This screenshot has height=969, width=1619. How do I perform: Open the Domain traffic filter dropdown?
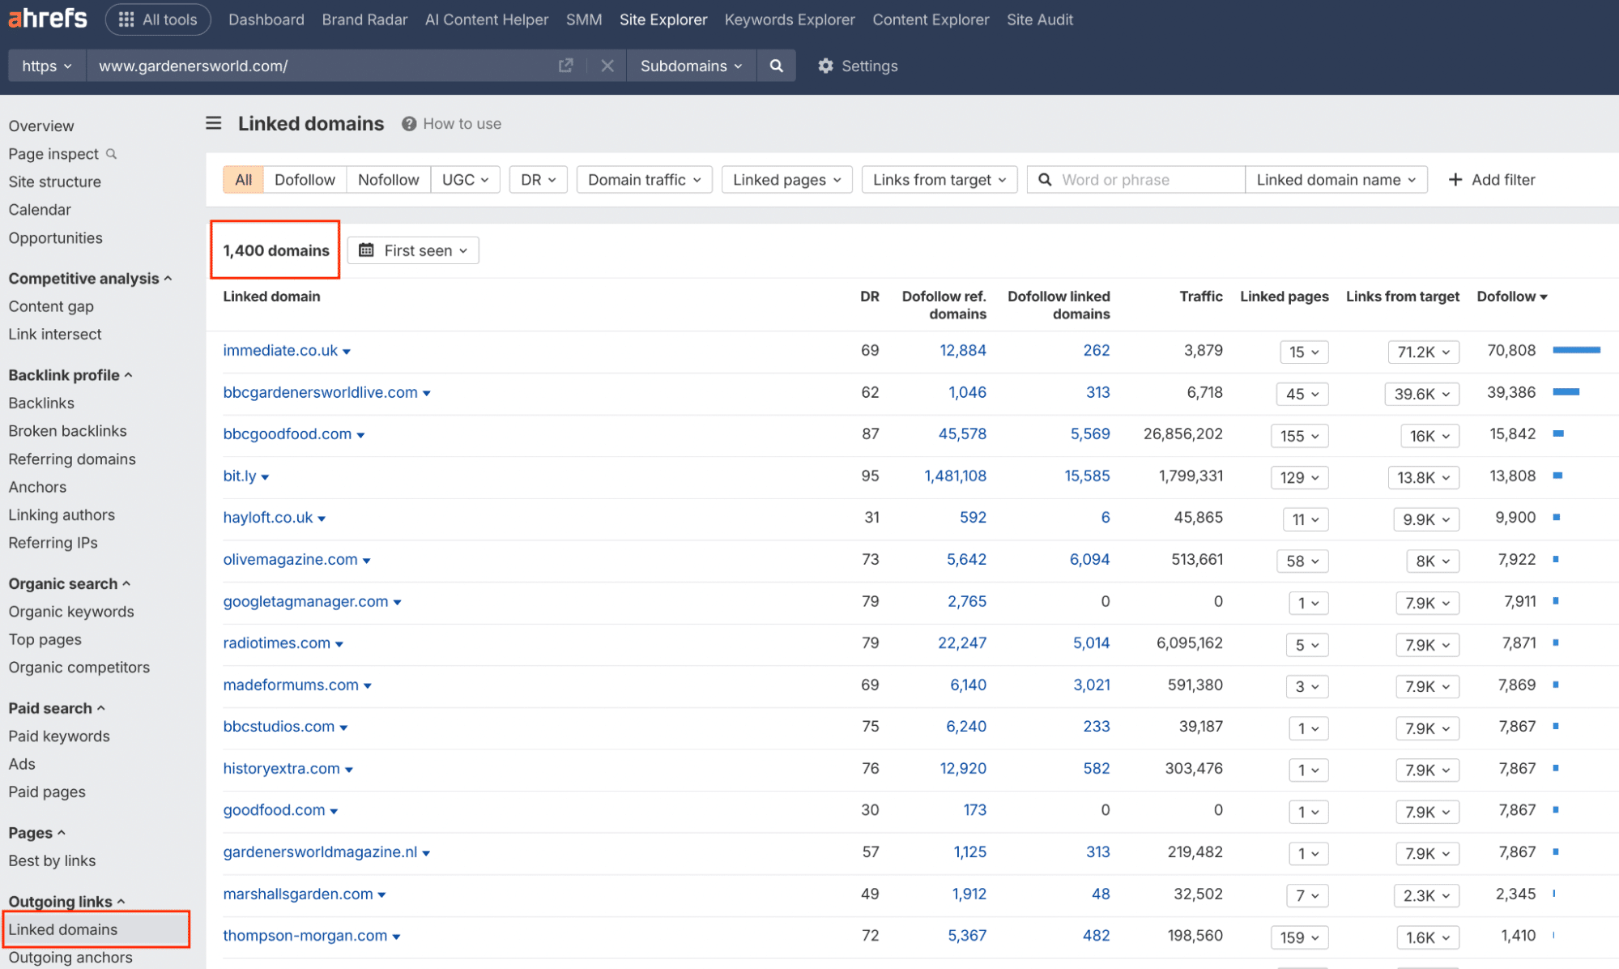[x=643, y=179]
